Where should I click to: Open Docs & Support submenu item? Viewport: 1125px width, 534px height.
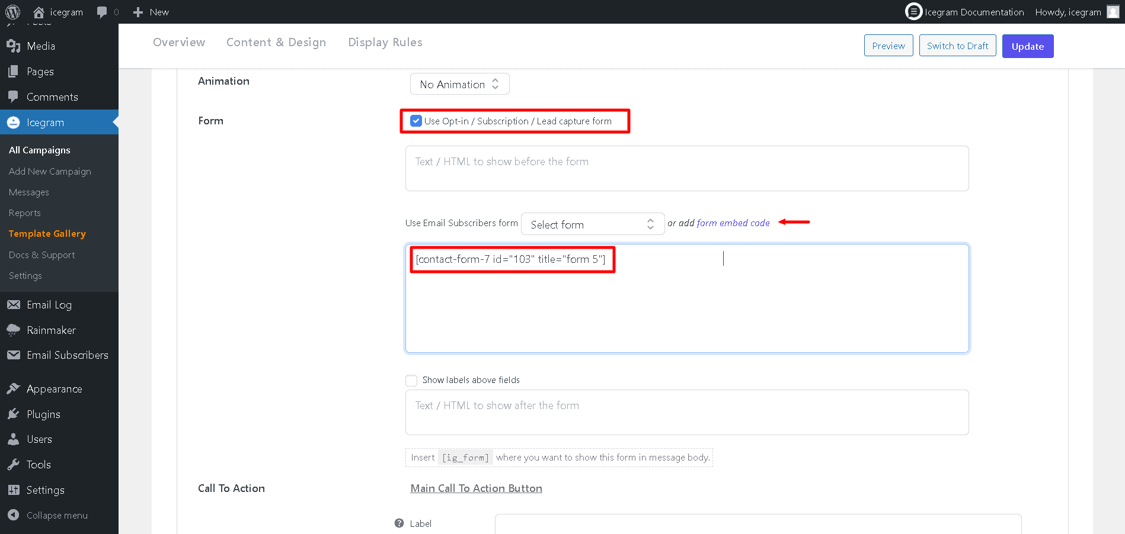click(x=41, y=255)
